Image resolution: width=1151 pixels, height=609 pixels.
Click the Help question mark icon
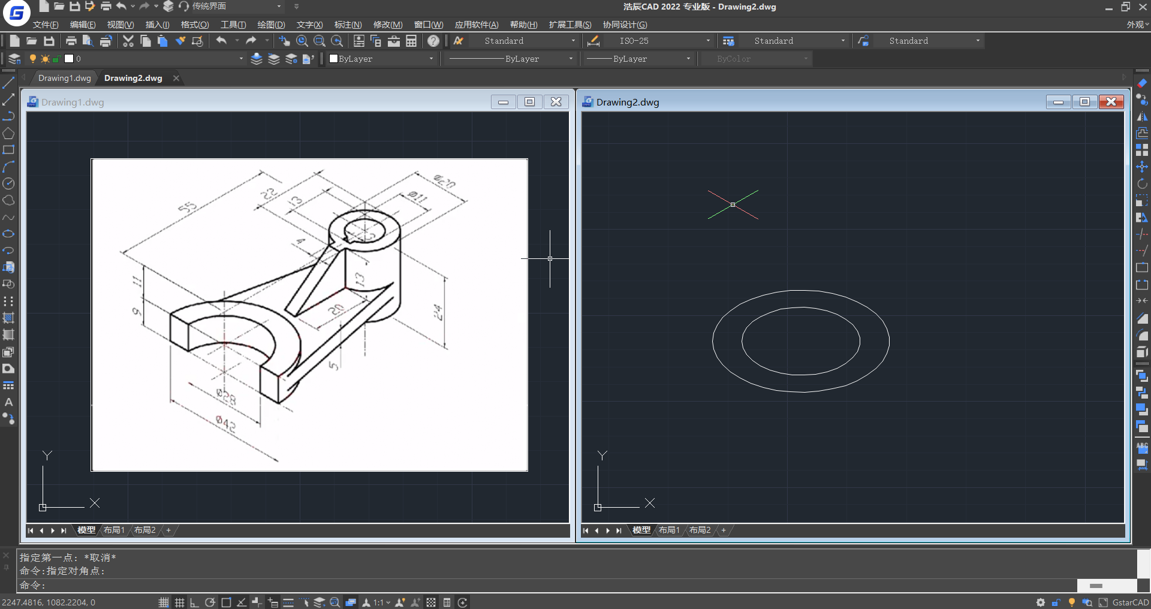pos(433,41)
